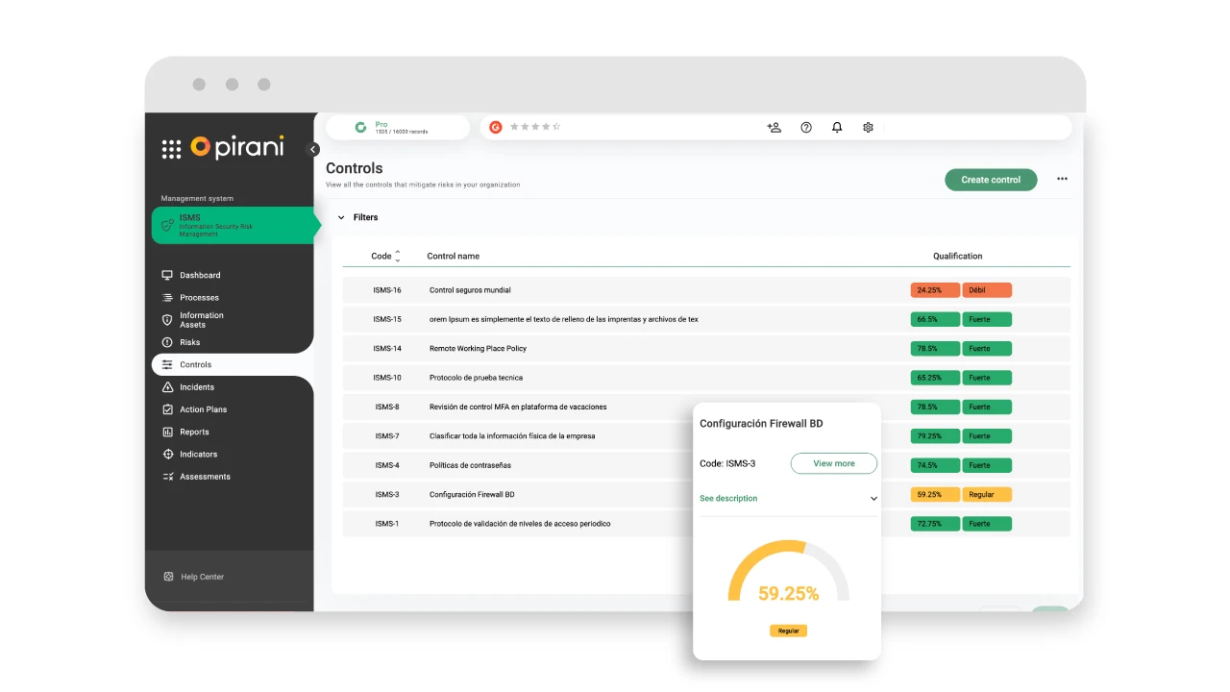Image resolution: width=1230 pixels, height=692 pixels.
Task: Sort the table by Code column
Action: coord(398,256)
